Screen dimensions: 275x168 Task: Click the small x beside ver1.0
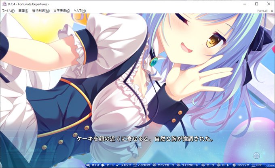272,11
